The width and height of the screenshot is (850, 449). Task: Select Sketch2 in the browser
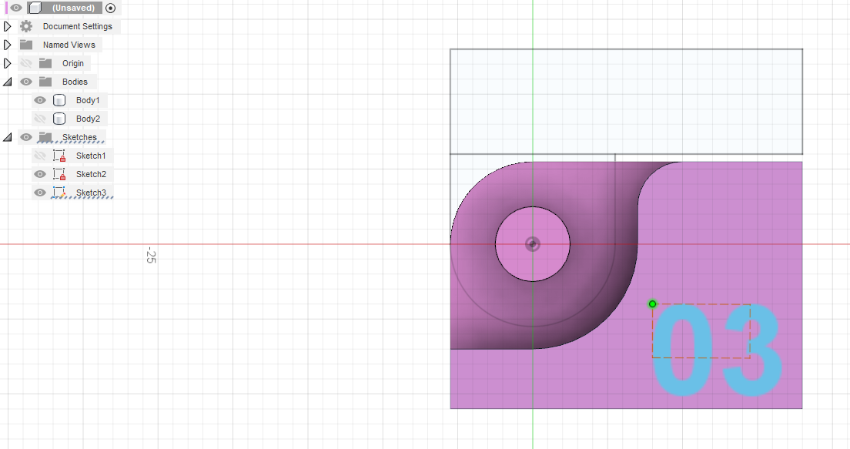pos(91,174)
